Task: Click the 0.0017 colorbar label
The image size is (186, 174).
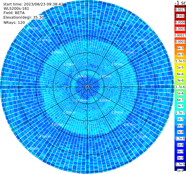Action: point(180,9)
